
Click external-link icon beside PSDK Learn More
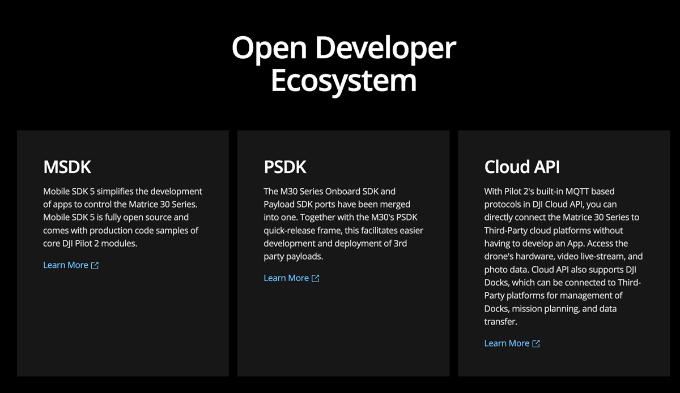click(316, 278)
